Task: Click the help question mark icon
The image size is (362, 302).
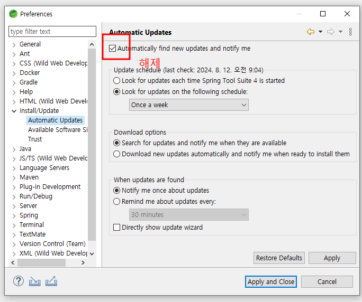Action: coord(18,281)
